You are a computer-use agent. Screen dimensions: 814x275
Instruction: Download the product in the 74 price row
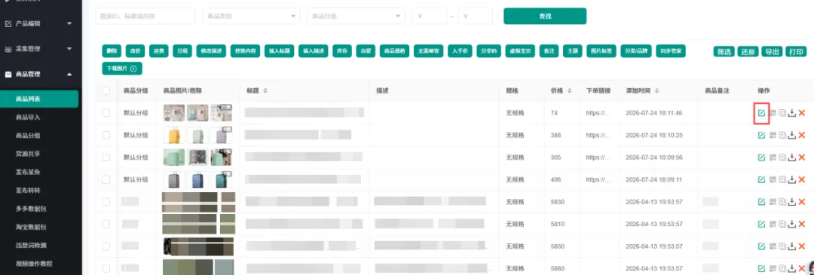pyautogui.click(x=791, y=113)
